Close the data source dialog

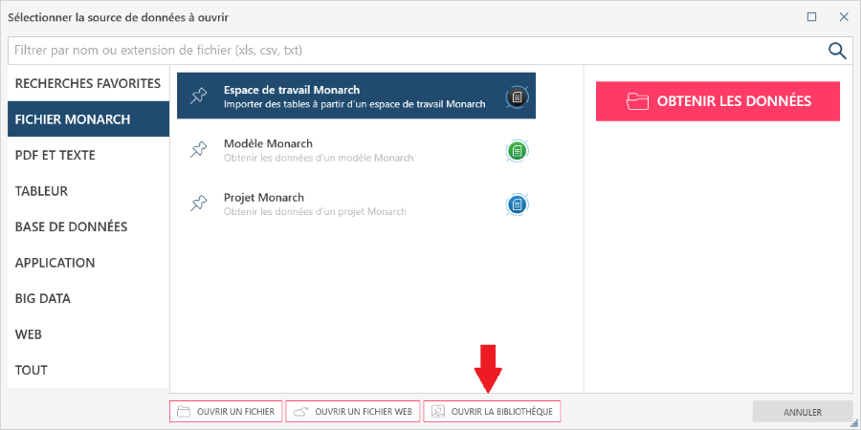[844, 17]
